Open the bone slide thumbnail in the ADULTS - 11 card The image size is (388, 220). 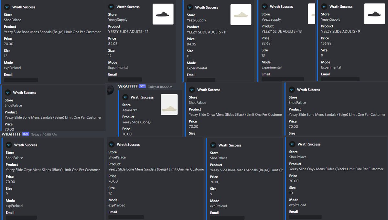(241, 15)
